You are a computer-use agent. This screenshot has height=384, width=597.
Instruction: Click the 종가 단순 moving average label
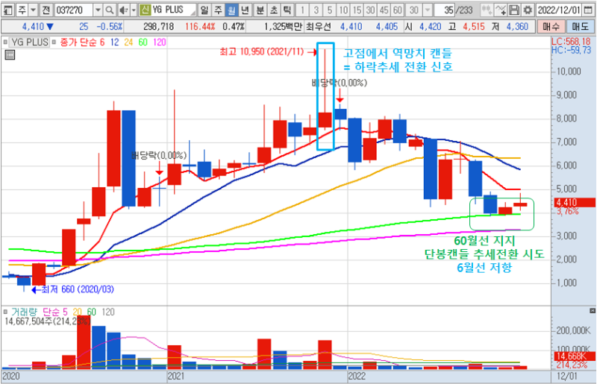pyautogui.click(x=78, y=42)
